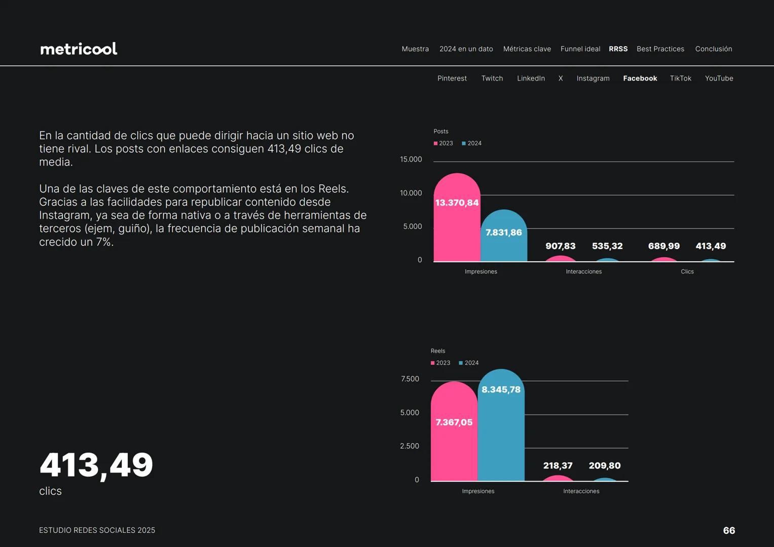Go to 2024 en un dato
This screenshot has height=547, width=774.
[466, 49]
